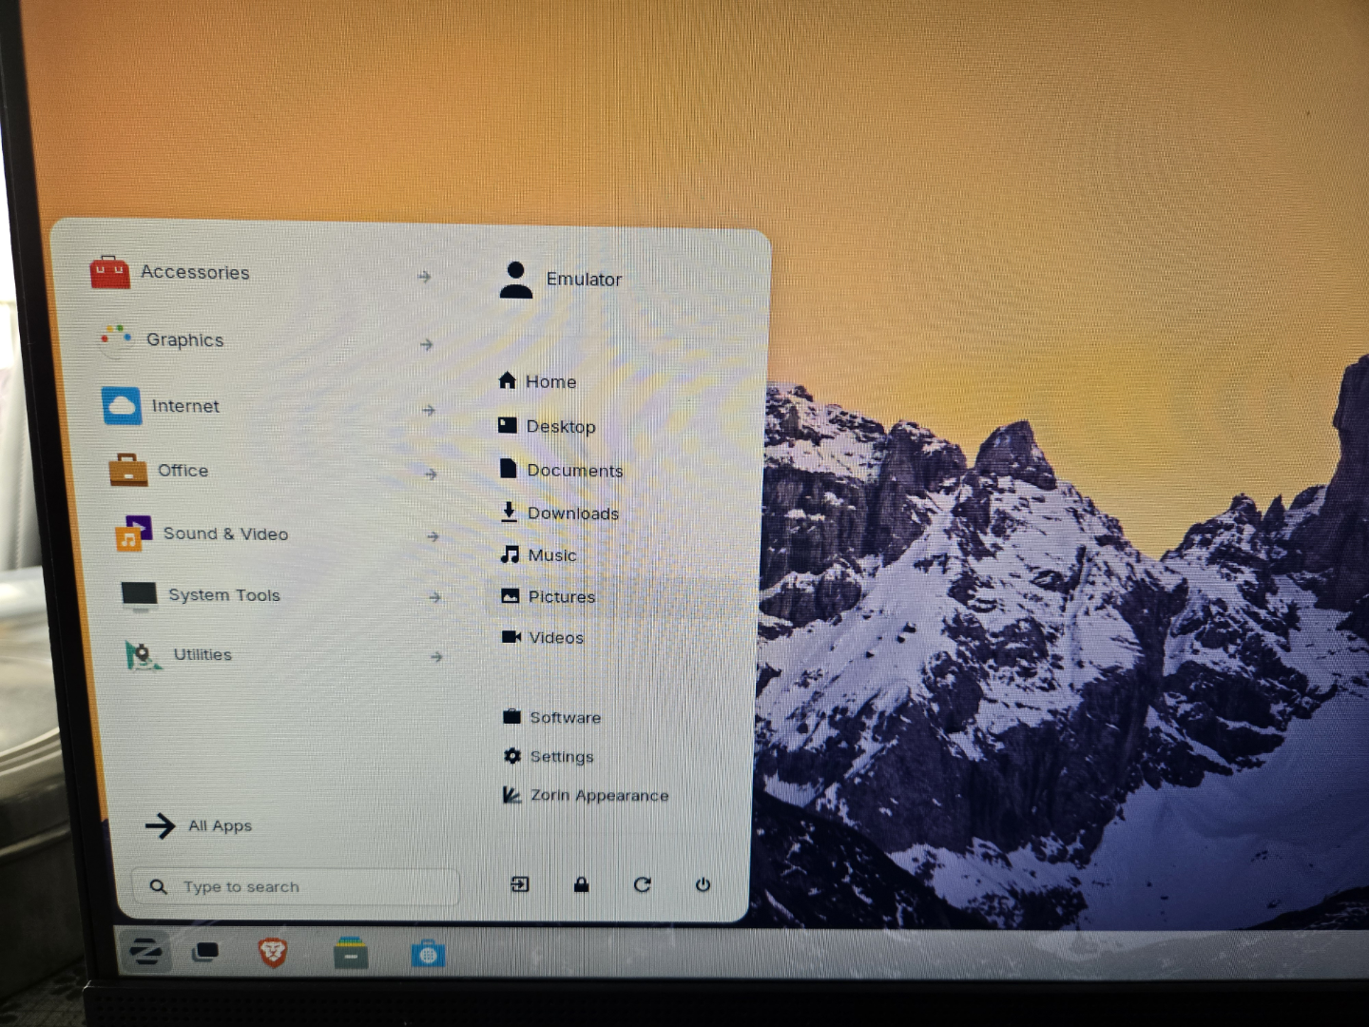The width and height of the screenshot is (1369, 1027).
Task: Expand the Office submenu arrow
Action: (x=431, y=474)
